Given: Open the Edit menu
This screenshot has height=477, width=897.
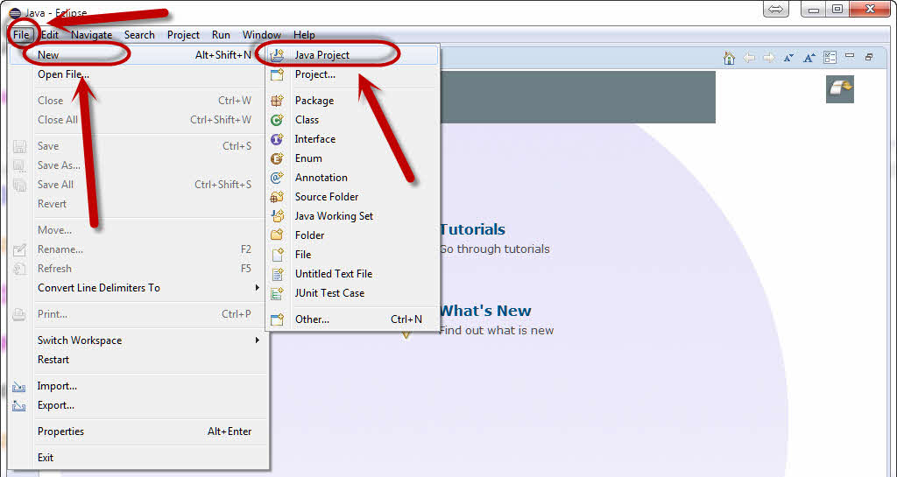Looking at the screenshot, I should click(x=50, y=35).
